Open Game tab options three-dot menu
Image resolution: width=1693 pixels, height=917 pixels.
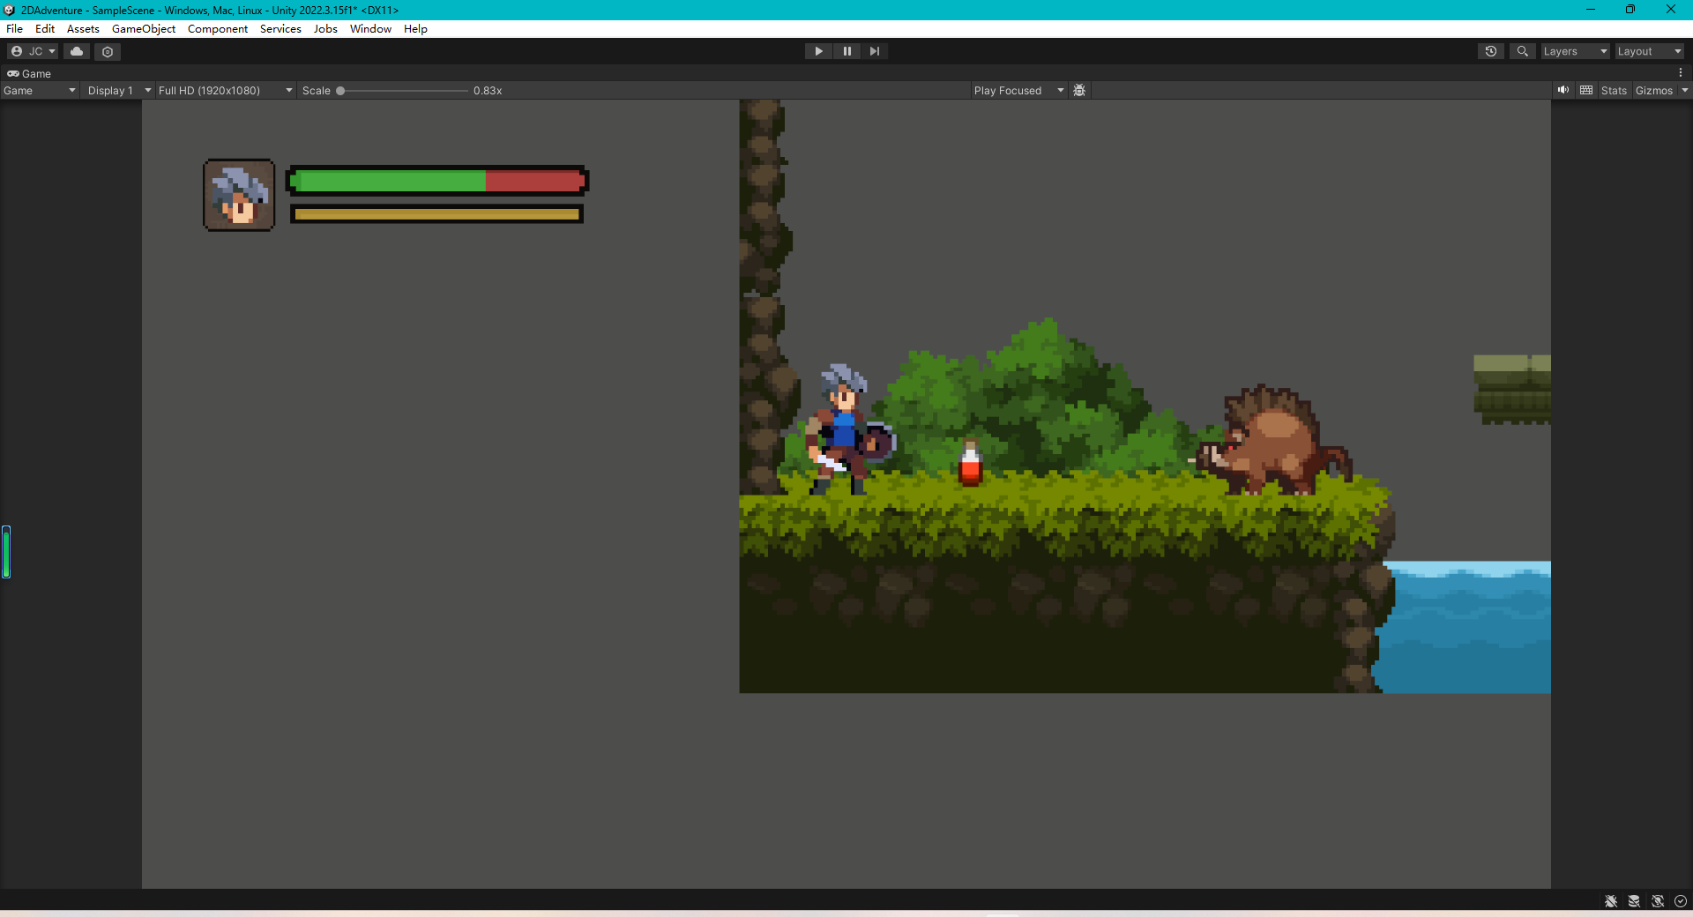click(x=1681, y=73)
